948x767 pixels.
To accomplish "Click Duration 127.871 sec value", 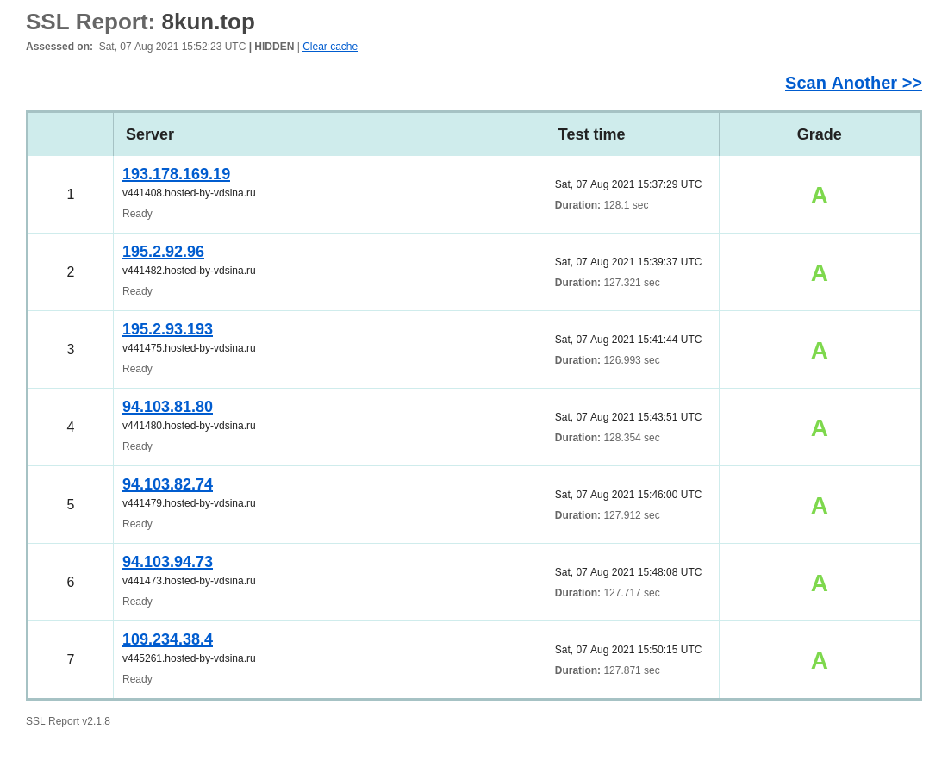I will (x=631, y=670).
